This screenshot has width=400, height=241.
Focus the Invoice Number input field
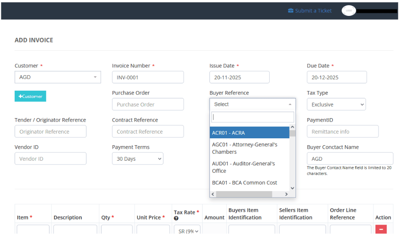click(x=148, y=77)
